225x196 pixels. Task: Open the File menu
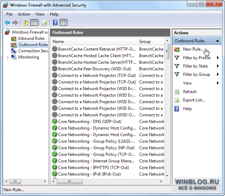tap(9, 14)
